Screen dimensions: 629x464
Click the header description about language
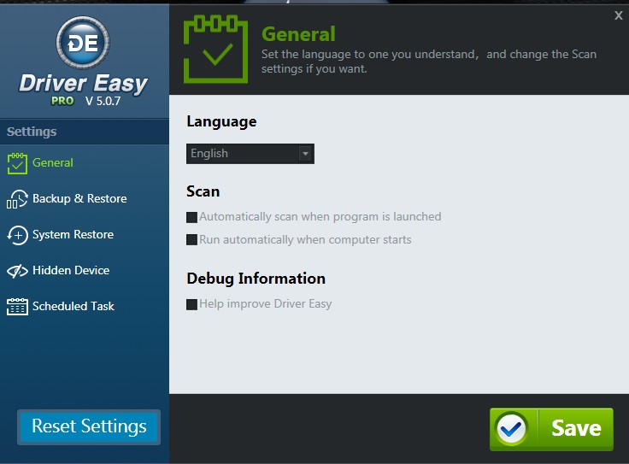coord(429,62)
